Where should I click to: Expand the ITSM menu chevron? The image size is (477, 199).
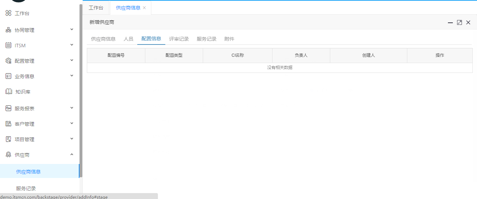coord(72,45)
